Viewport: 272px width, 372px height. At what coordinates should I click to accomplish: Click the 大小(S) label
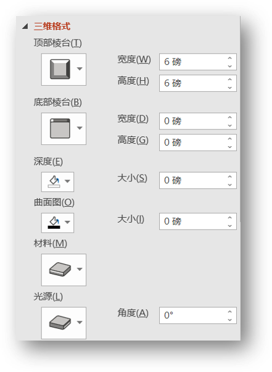133,178
